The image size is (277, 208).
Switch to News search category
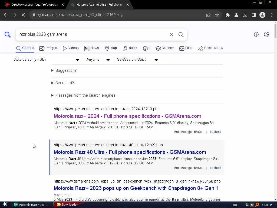pos(91,48)
